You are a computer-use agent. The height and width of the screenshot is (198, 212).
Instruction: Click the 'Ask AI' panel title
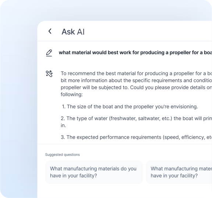73,32
